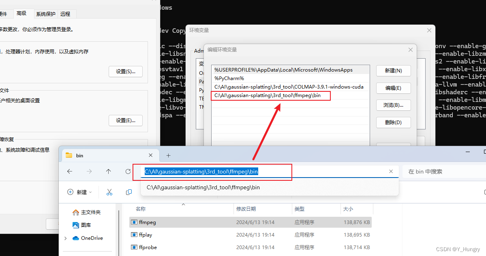
Task: Open Home (主文件夹) in sidebar
Action: tap(86, 212)
